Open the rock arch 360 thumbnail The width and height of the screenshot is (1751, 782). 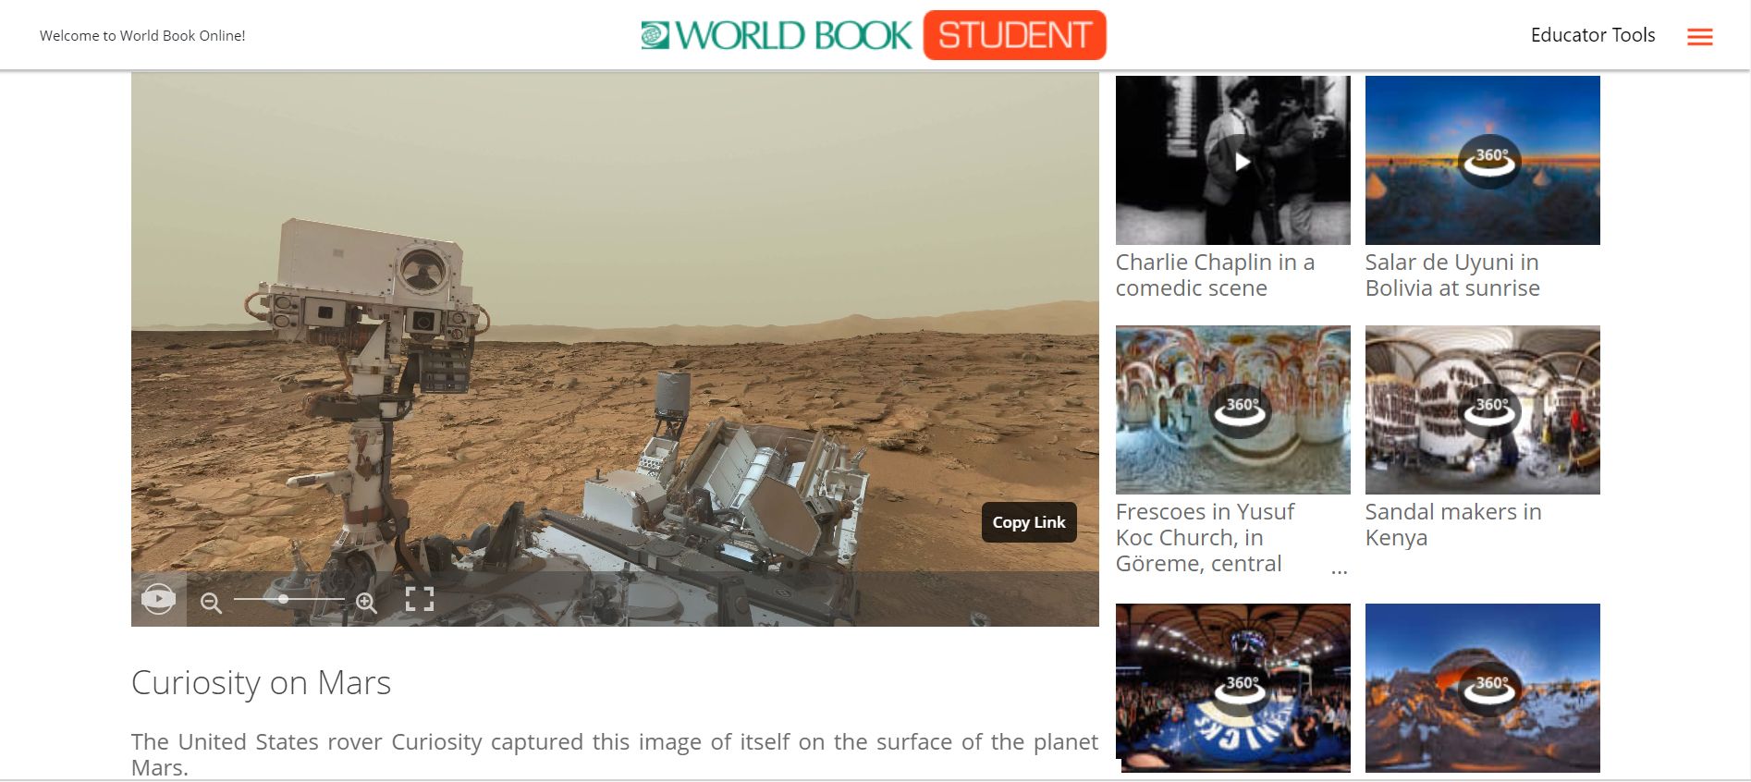(1482, 688)
